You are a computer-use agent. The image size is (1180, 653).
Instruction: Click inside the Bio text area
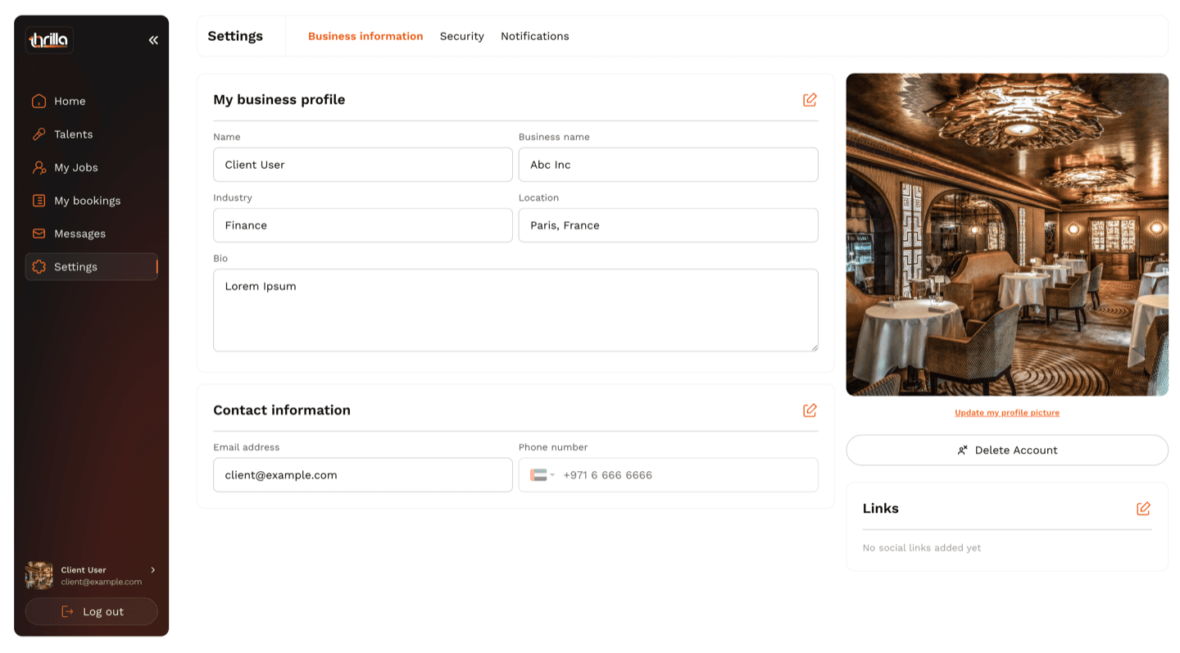(x=515, y=310)
